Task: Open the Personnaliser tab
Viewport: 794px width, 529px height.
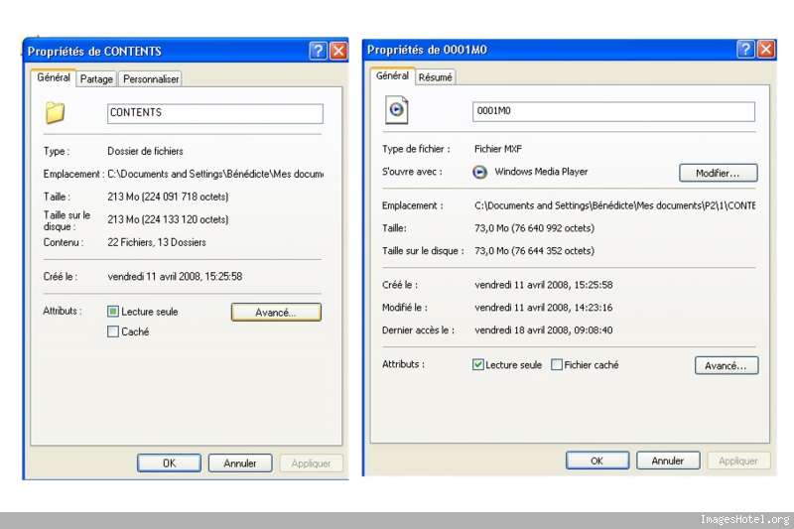Action: click(151, 79)
